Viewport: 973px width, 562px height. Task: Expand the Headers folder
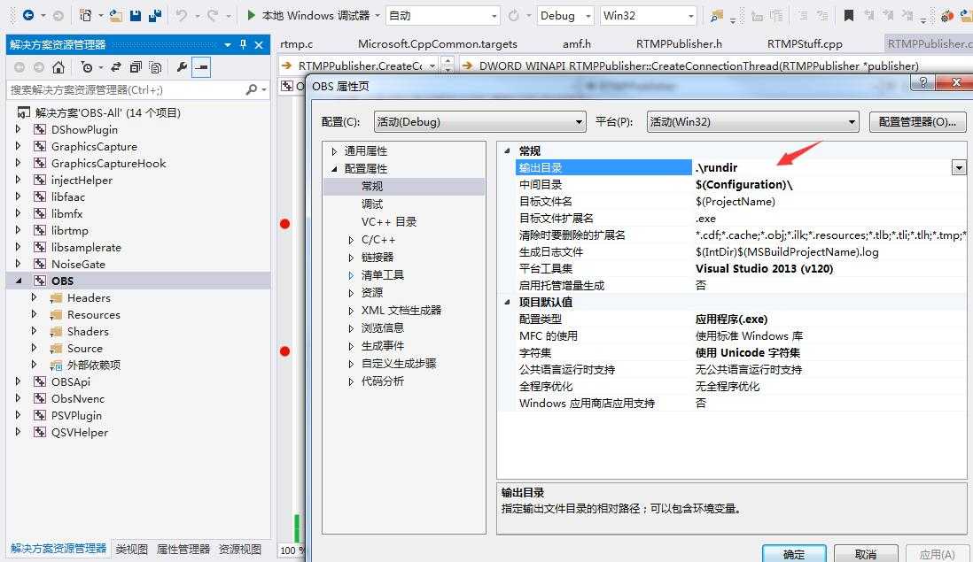(35, 297)
